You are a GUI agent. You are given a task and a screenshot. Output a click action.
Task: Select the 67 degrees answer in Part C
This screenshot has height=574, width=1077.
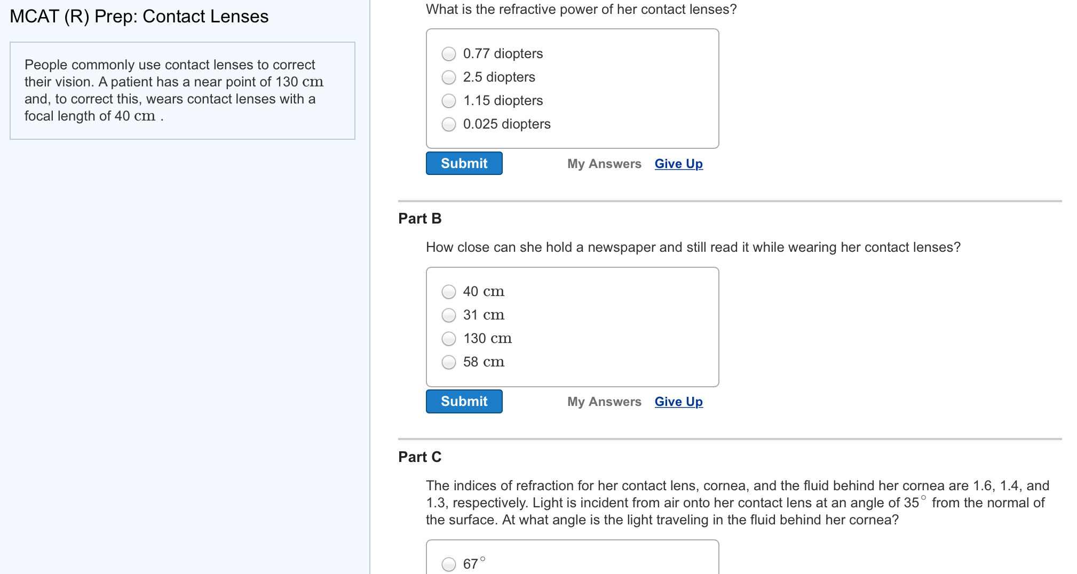[x=448, y=564]
